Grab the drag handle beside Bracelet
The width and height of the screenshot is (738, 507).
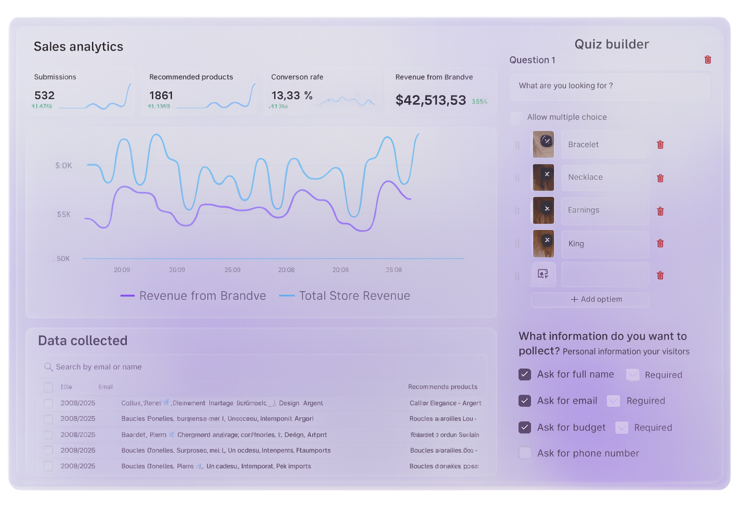click(517, 145)
